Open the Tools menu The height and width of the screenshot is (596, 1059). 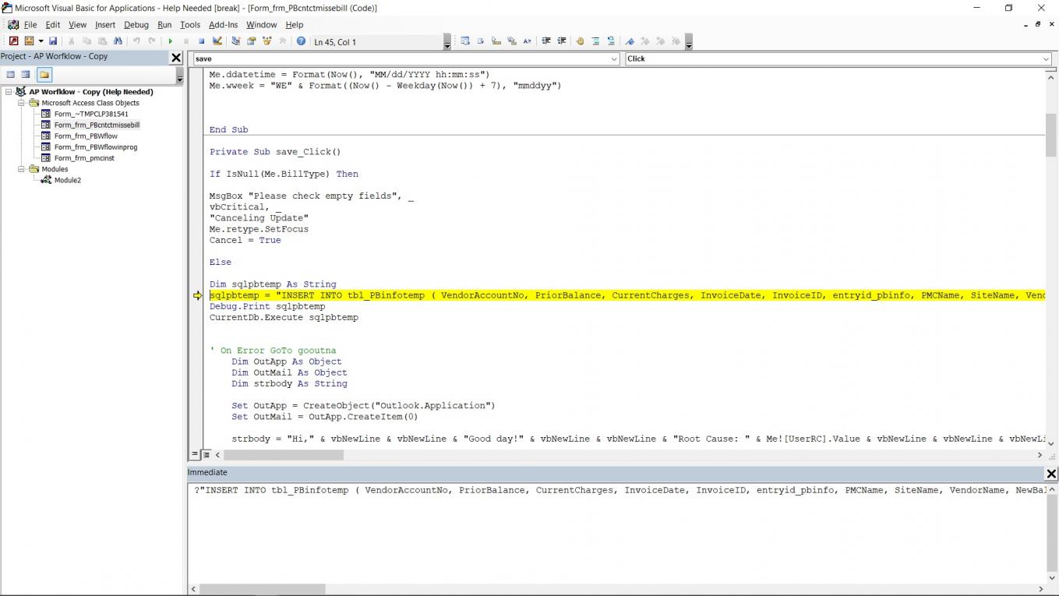(x=190, y=25)
